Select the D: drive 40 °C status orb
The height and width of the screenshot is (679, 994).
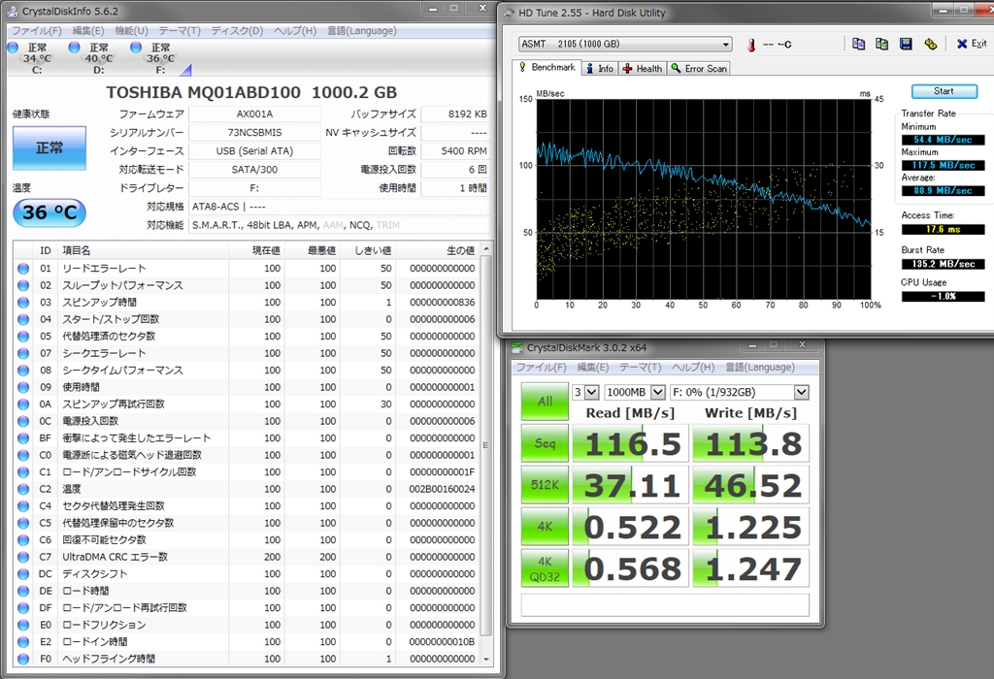pyautogui.click(x=74, y=48)
